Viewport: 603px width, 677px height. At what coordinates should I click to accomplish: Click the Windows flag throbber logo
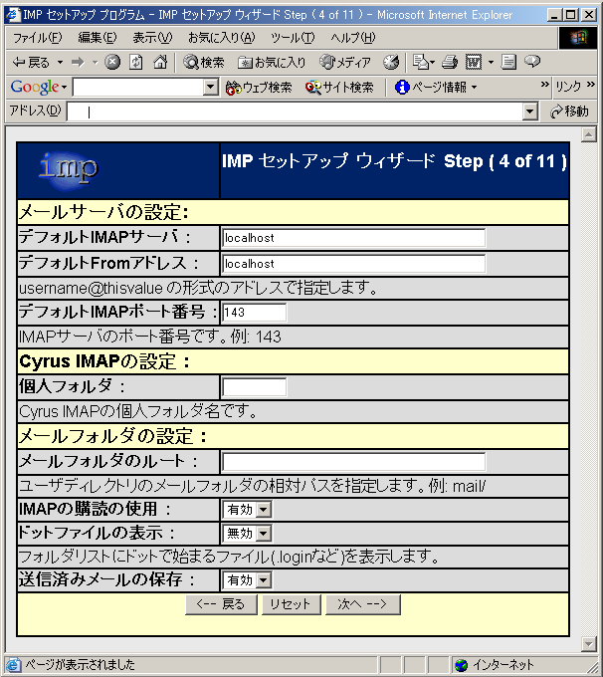[x=579, y=38]
